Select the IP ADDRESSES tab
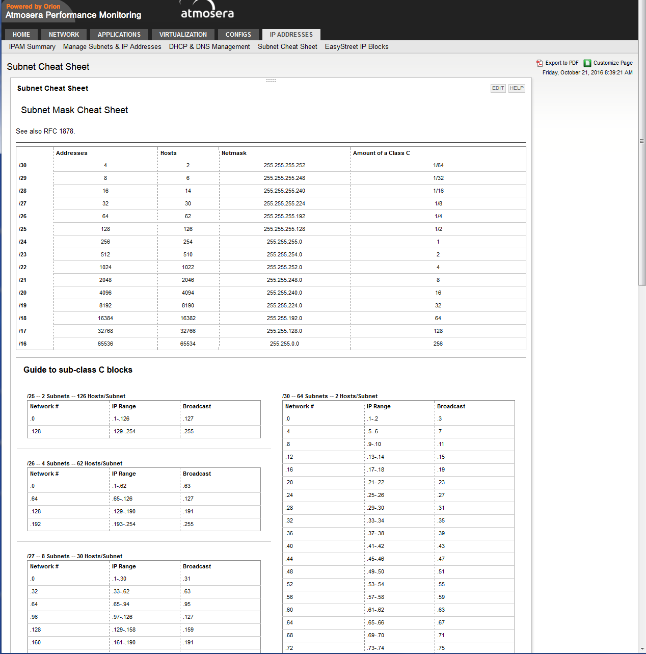This screenshot has width=646, height=654. 291,35
